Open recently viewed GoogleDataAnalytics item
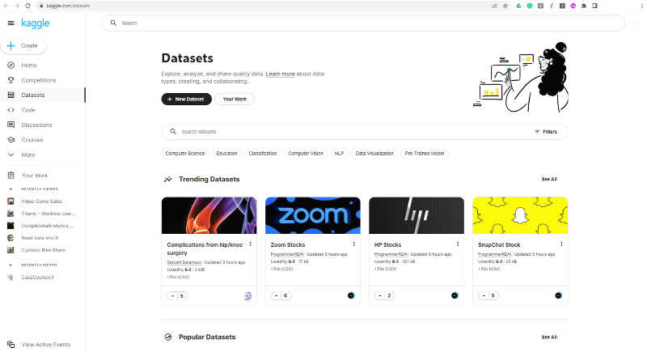 tap(48, 226)
